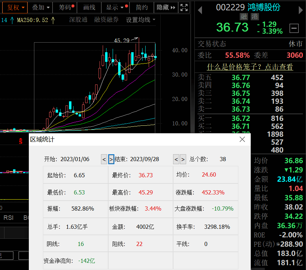Switch to 简约 simple view mode
This screenshot has height=270, width=306.
point(142,7)
